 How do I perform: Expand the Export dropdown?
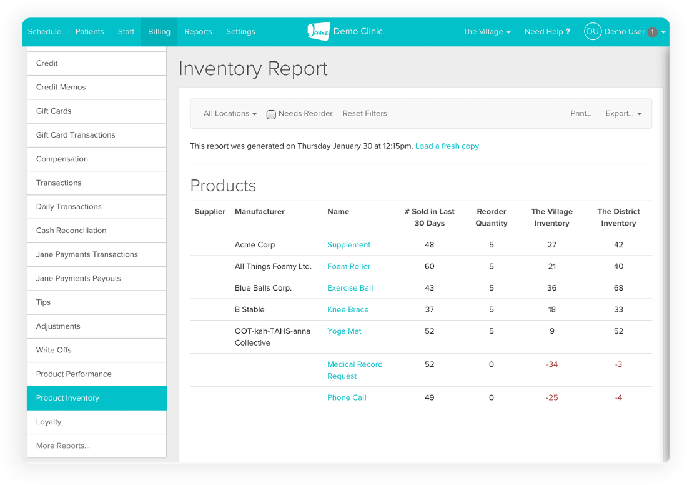tap(623, 114)
